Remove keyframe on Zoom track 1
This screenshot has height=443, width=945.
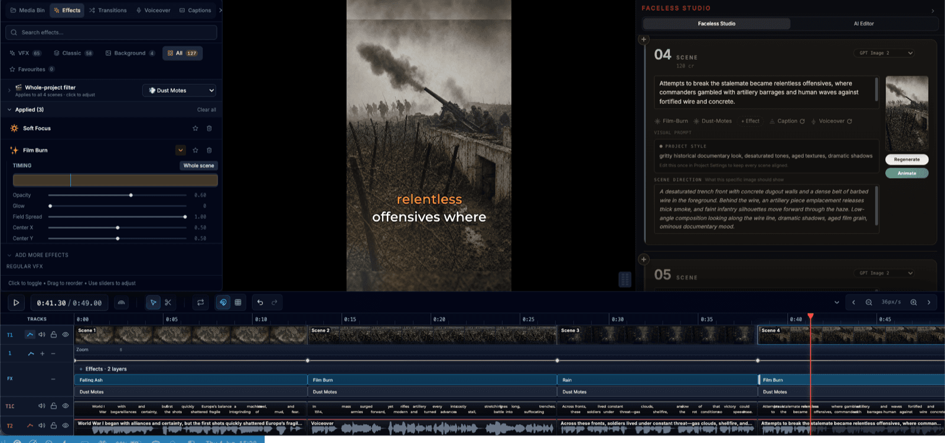click(x=53, y=353)
